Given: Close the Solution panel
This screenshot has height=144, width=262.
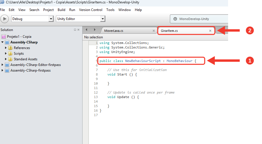Looking at the screenshot, I should pyautogui.click(x=78, y=30).
